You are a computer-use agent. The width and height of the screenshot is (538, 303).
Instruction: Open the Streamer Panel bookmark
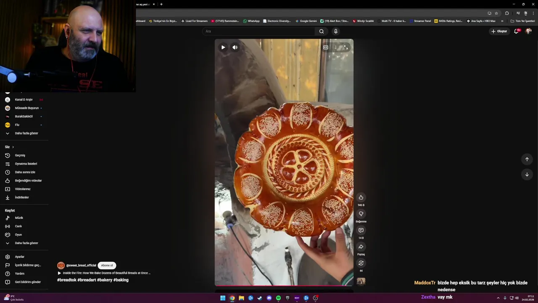coord(420,21)
